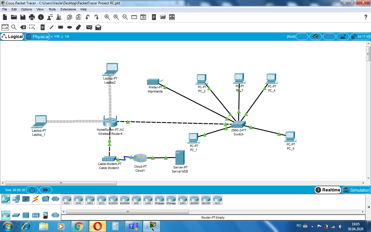Open Chrome from Windows taskbar
Screen dimensions: 371x232
point(79,226)
